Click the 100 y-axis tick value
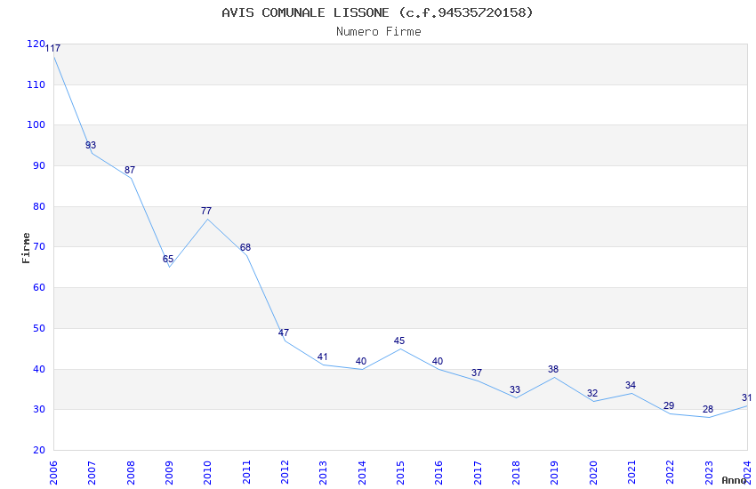 coord(36,124)
